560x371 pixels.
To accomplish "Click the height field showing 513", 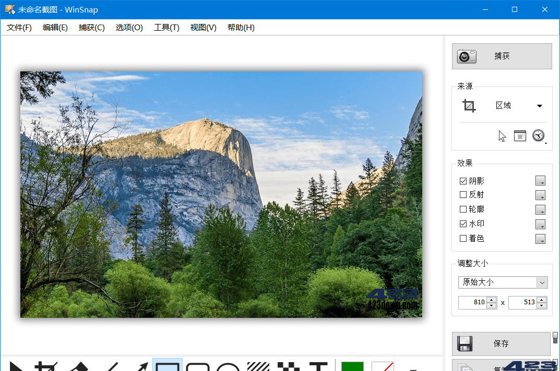I will (x=523, y=303).
